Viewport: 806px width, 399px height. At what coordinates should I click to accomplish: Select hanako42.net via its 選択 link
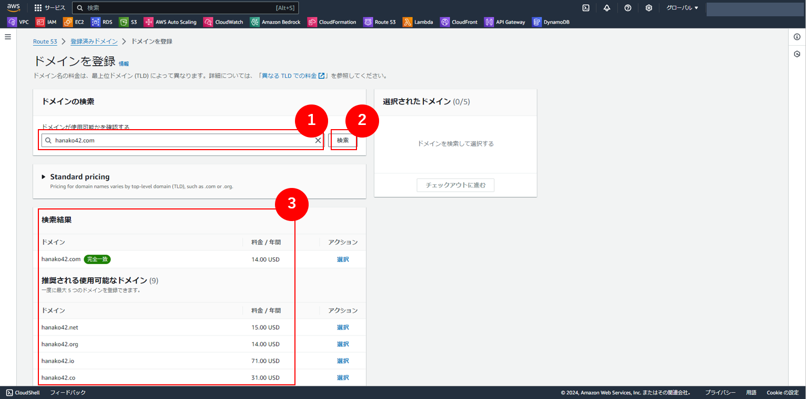343,328
